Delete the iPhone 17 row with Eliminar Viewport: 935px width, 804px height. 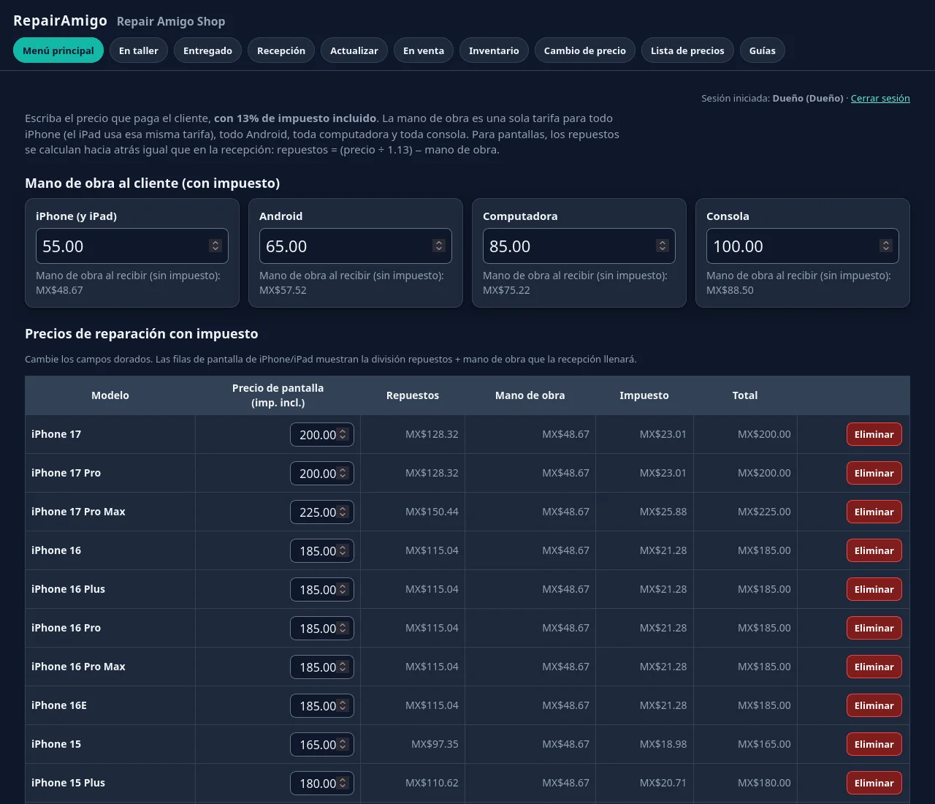pos(874,434)
